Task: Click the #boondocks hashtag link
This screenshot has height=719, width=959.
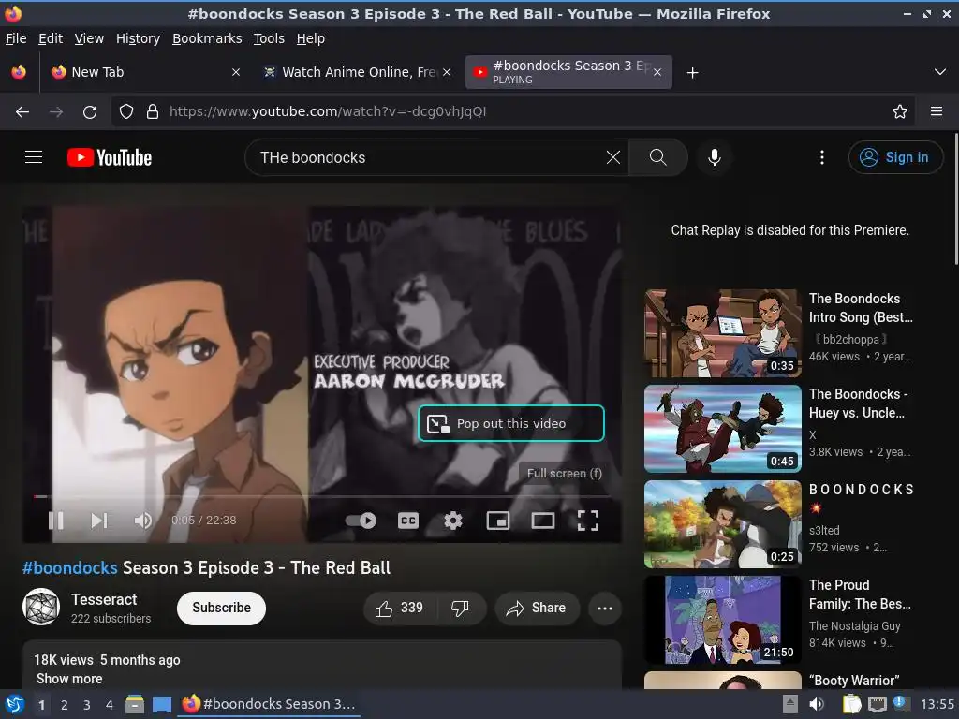Action: (69, 568)
